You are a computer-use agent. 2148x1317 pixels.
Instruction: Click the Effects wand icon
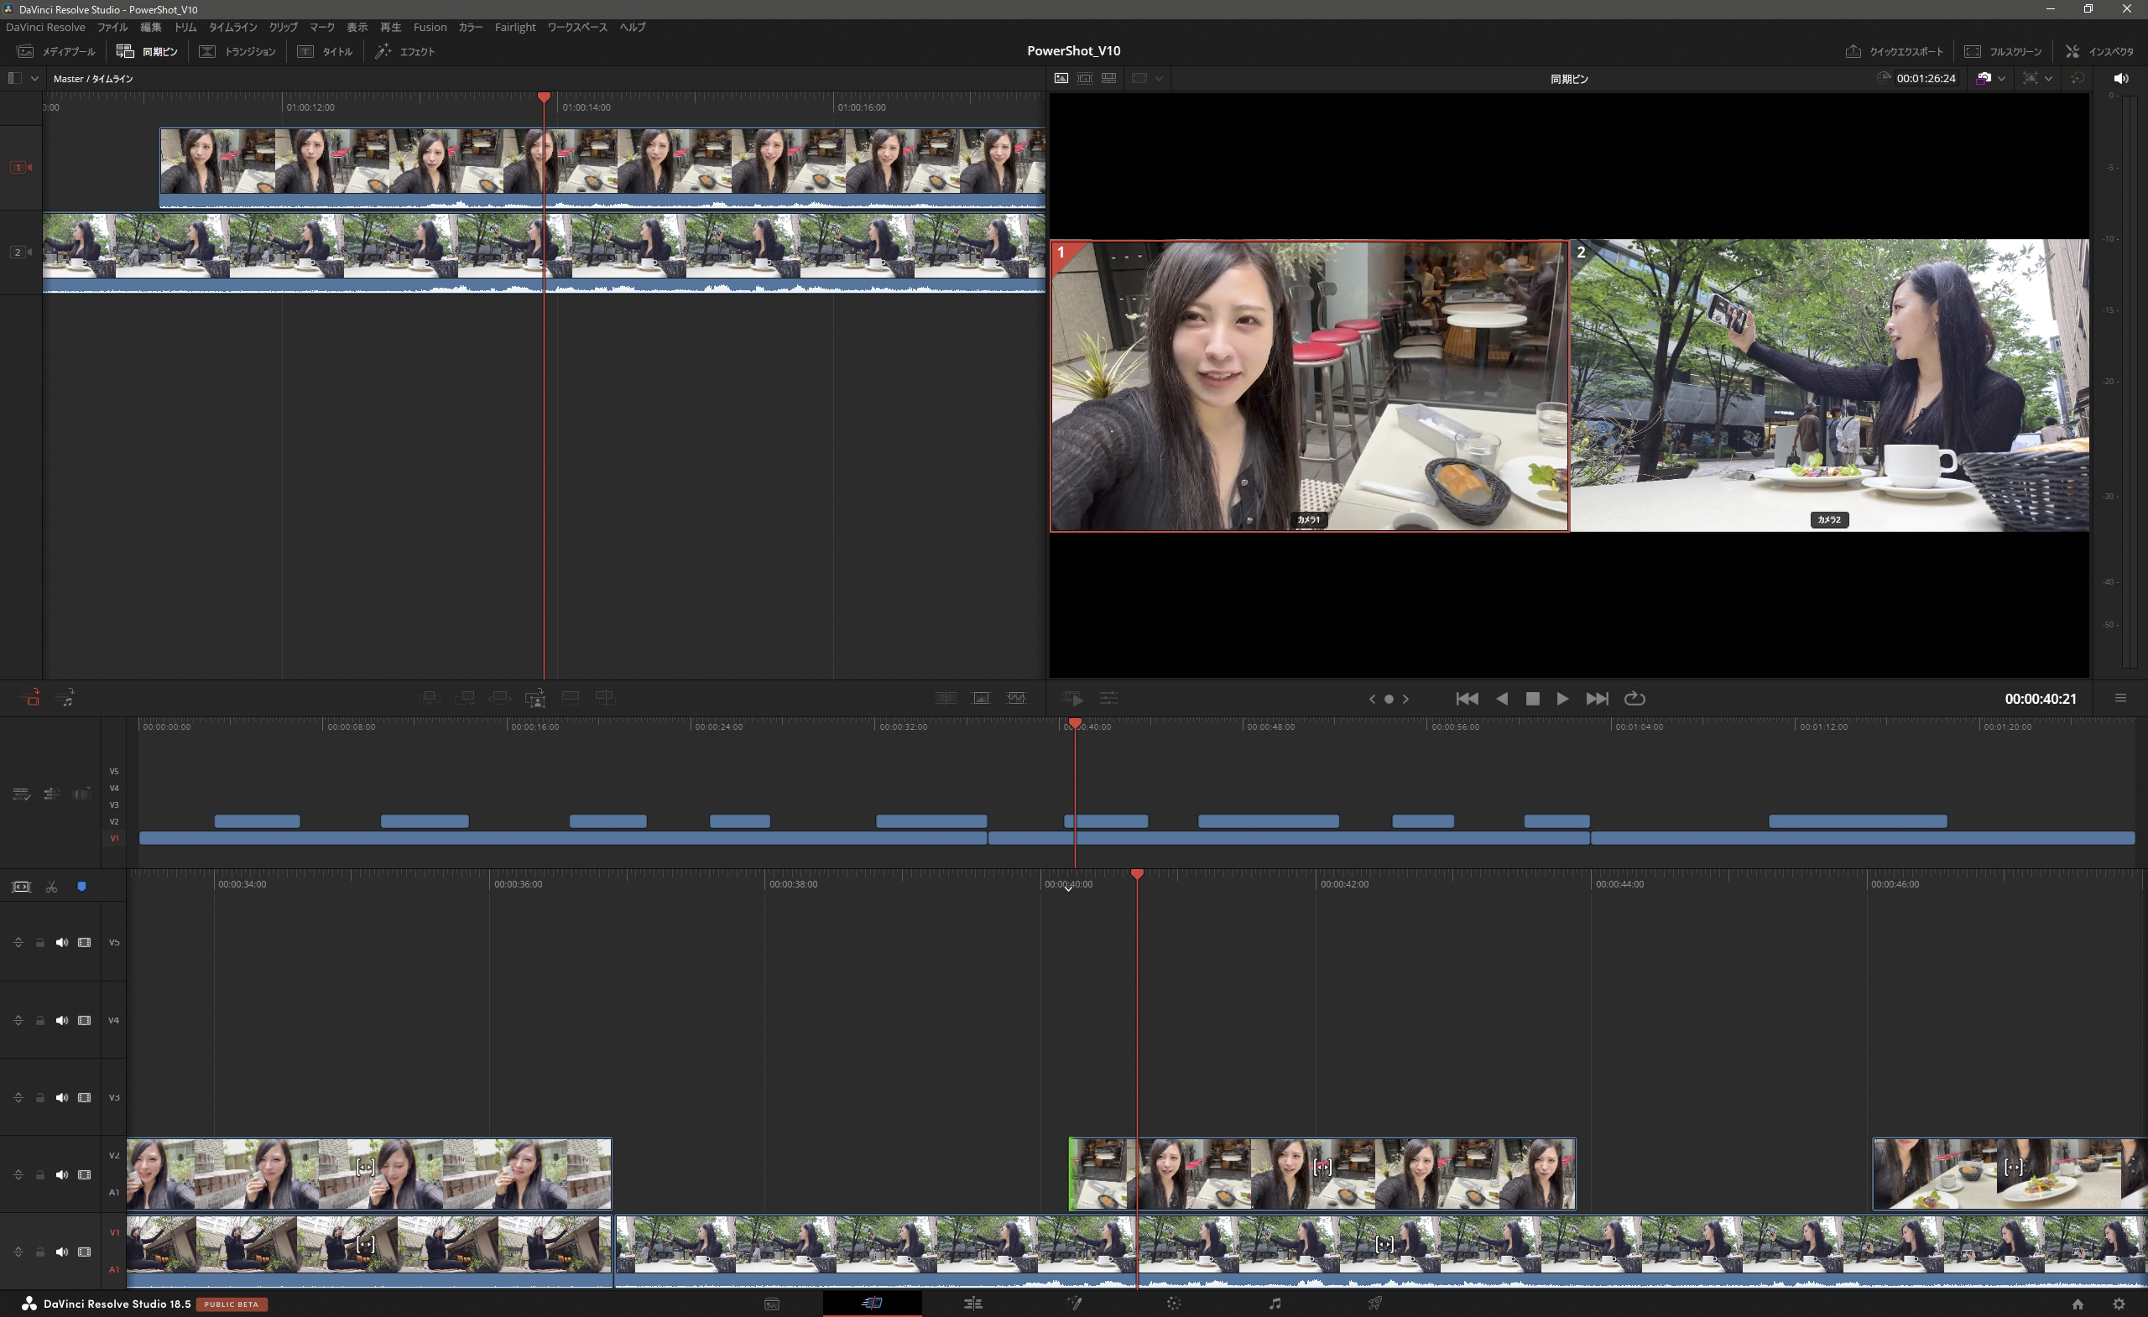point(383,51)
